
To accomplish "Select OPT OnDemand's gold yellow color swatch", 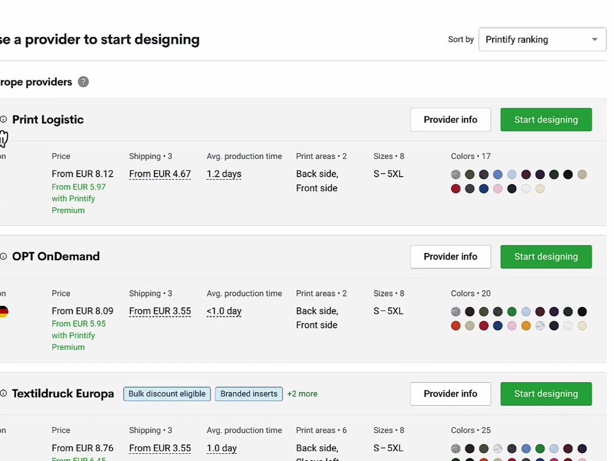I will tap(526, 326).
